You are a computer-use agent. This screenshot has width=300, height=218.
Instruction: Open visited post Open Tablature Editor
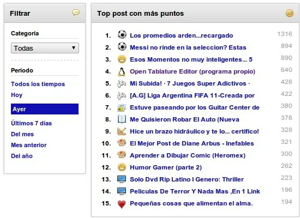click(193, 71)
